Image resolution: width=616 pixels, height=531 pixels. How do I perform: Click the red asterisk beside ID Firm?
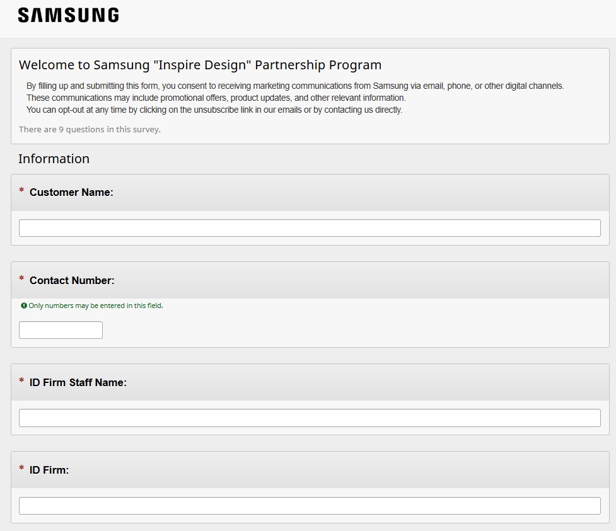coord(21,469)
